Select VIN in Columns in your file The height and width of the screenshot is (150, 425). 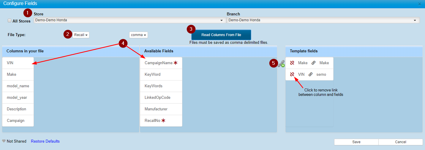(x=18, y=63)
